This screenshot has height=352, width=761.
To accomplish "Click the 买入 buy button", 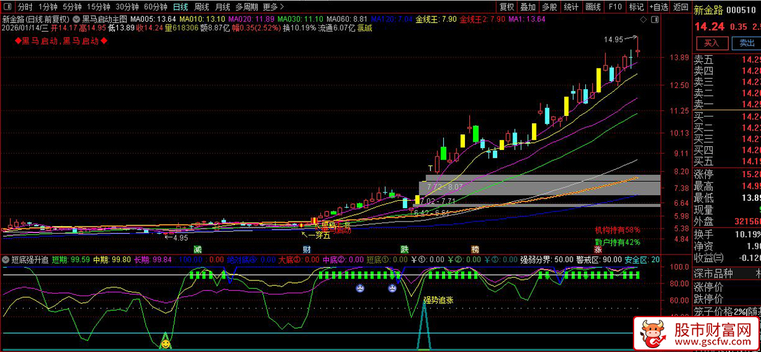I will (712, 43).
